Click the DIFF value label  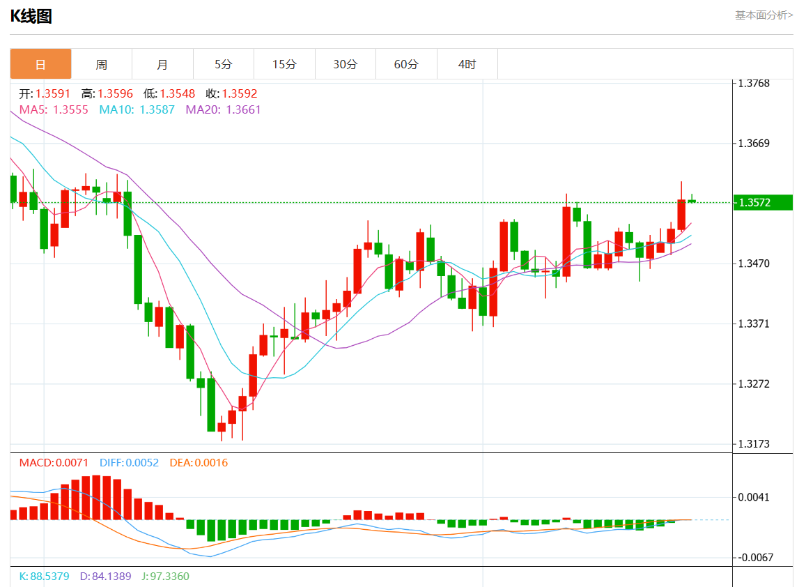pos(129,463)
